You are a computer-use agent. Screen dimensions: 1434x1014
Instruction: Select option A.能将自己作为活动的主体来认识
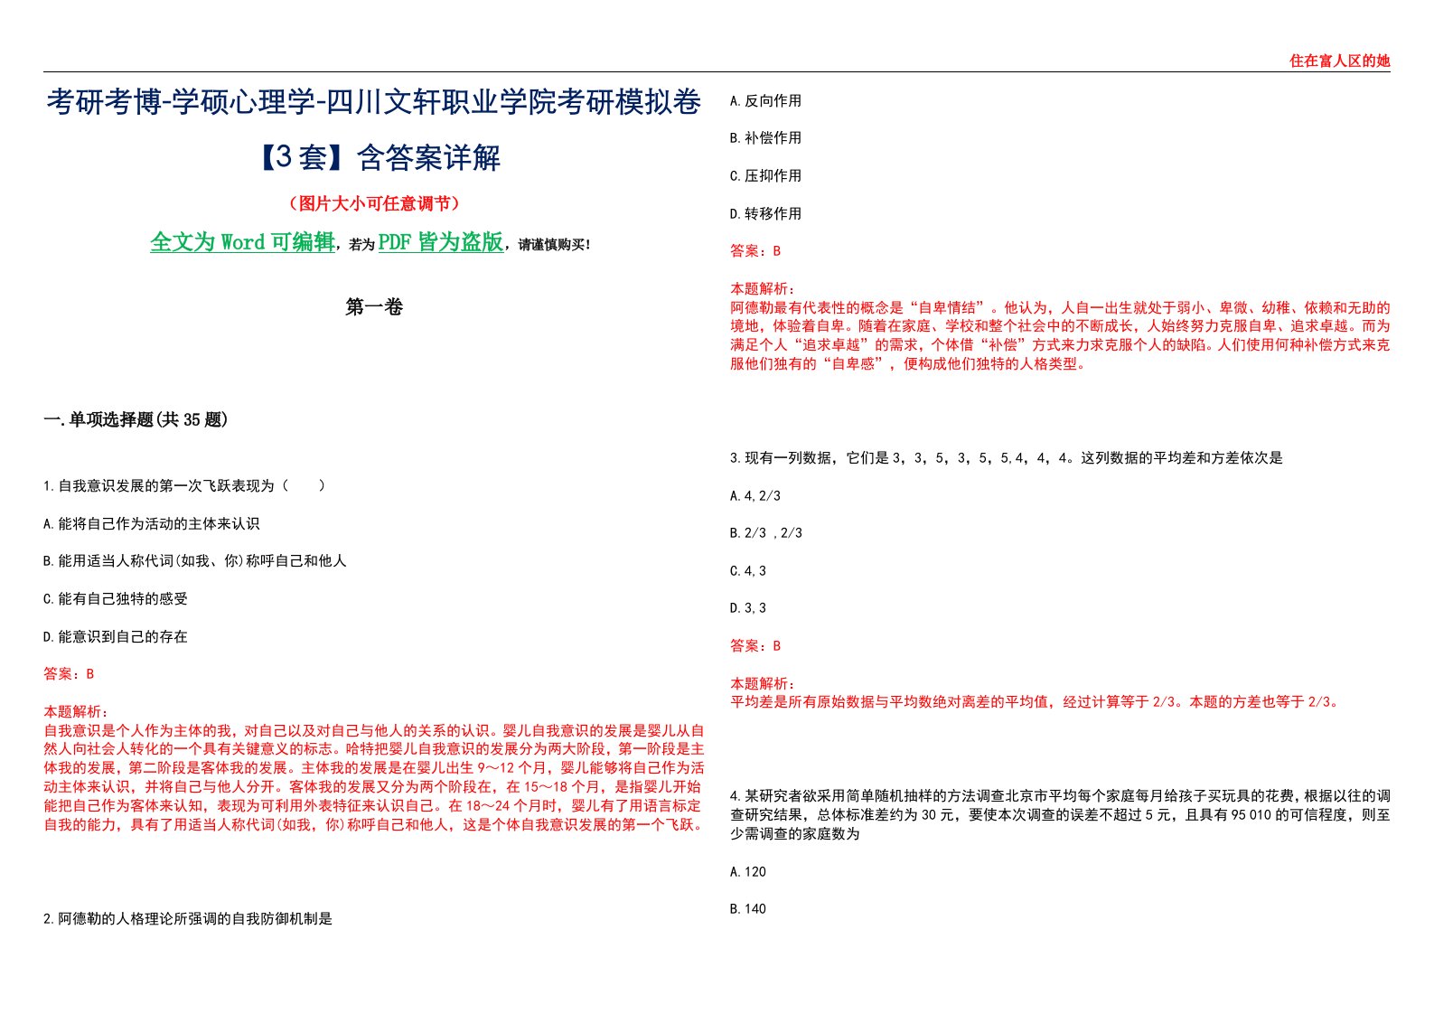coord(152,524)
